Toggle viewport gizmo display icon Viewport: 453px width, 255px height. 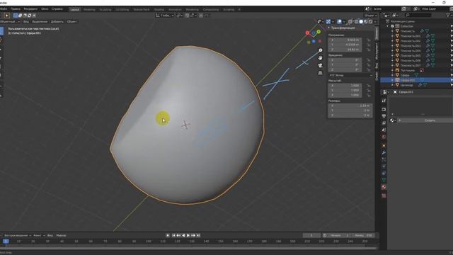point(328,21)
